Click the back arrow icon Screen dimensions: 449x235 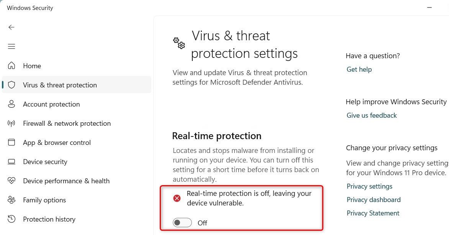click(x=11, y=27)
